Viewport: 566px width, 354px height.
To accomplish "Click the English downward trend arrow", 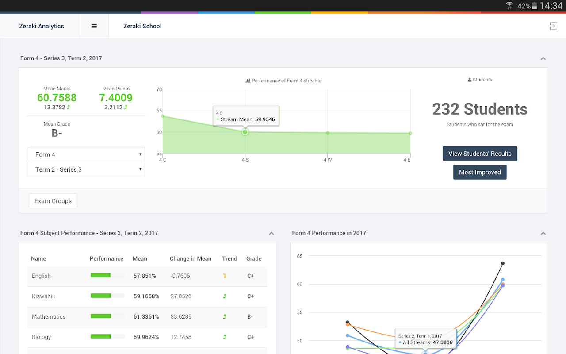I will [x=225, y=276].
